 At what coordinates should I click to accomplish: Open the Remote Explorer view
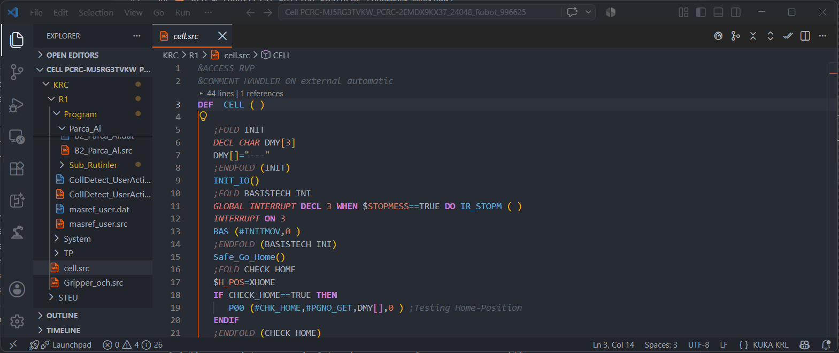click(x=17, y=137)
